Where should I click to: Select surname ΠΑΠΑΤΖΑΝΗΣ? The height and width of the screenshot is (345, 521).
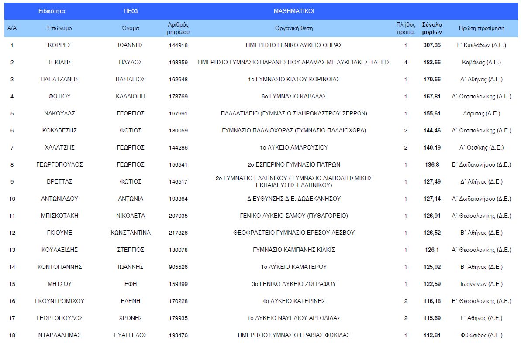pyautogui.click(x=59, y=79)
